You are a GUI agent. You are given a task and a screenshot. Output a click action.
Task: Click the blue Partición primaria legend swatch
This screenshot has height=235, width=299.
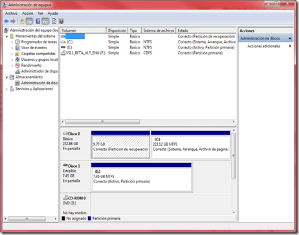89,218
